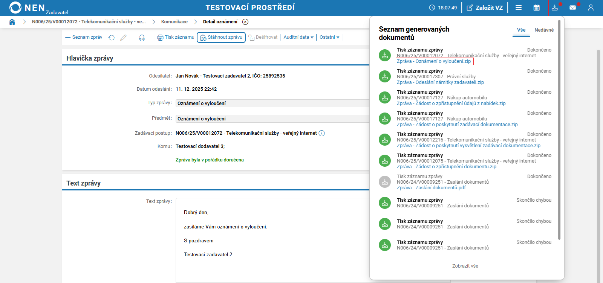603x283 pixels.
Task: Click Dešifrovat in the toolbar
Action: 263,37
